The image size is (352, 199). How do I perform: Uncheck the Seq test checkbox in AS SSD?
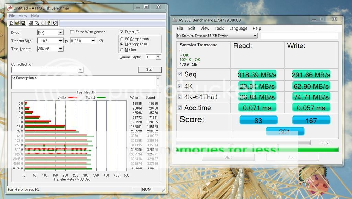[x=180, y=74]
